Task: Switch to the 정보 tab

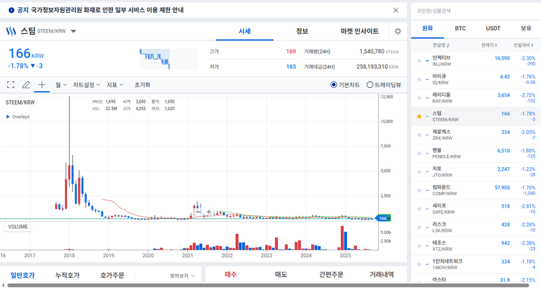Action: [x=302, y=31]
